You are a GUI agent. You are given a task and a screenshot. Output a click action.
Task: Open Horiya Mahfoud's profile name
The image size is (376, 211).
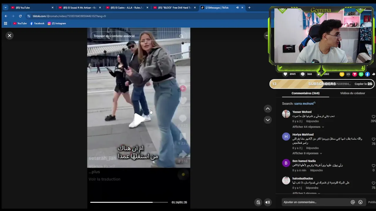(x=303, y=135)
